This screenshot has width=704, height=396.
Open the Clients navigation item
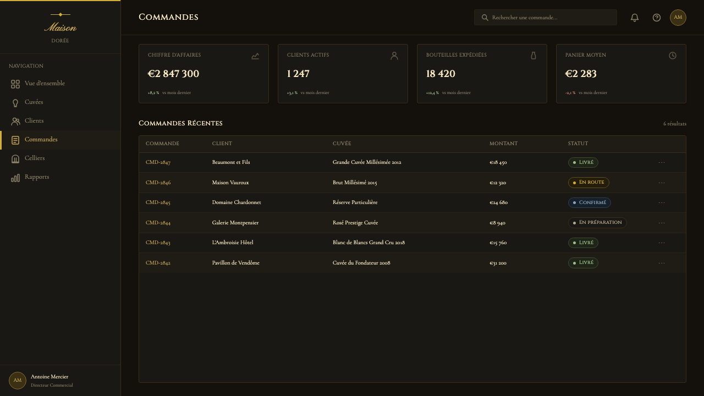click(x=61, y=121)
